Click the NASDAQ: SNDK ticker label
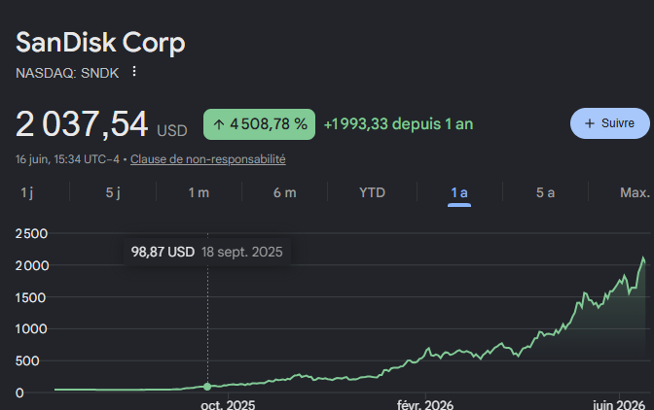The height and width of the screenshot is (410, 654). 67,73
